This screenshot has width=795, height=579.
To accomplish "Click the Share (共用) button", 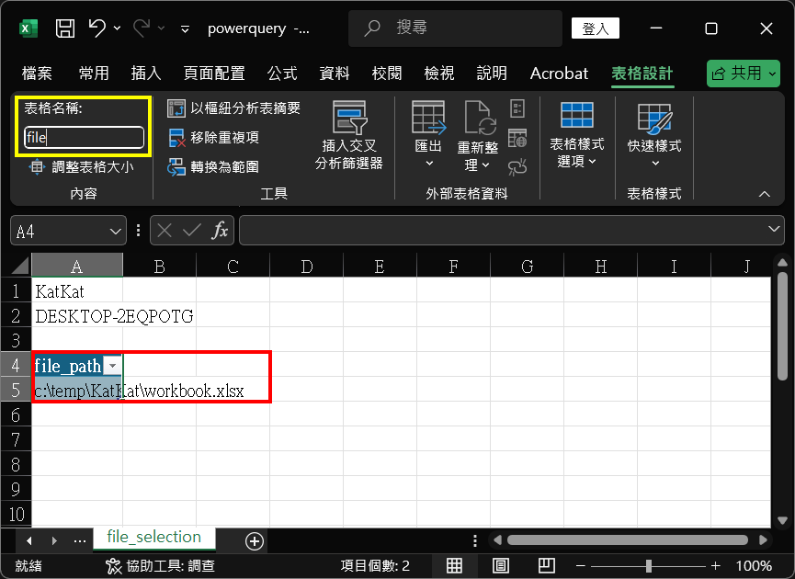I will [x=743, y=74].
